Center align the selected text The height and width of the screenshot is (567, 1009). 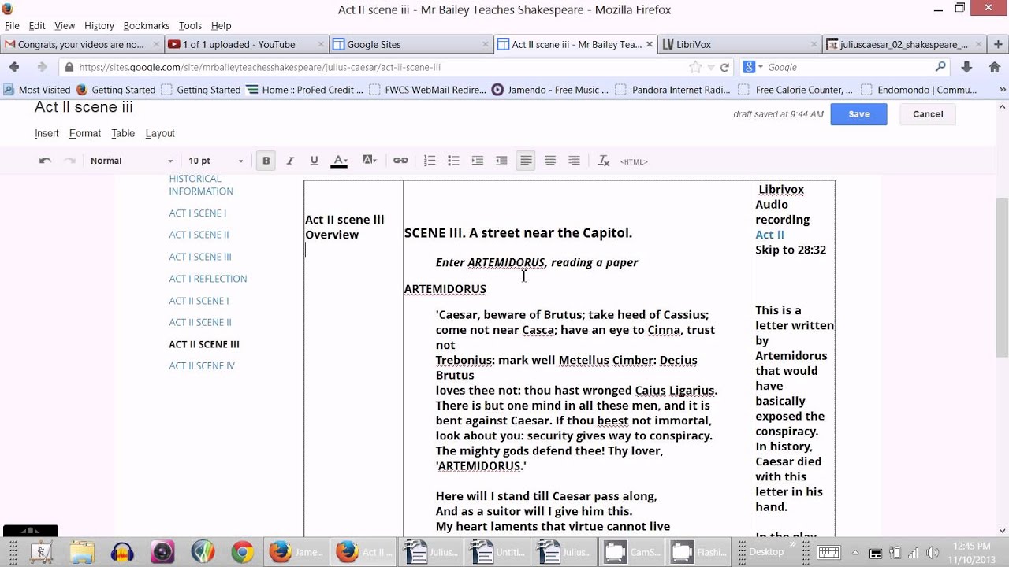[x=550, y=161]
